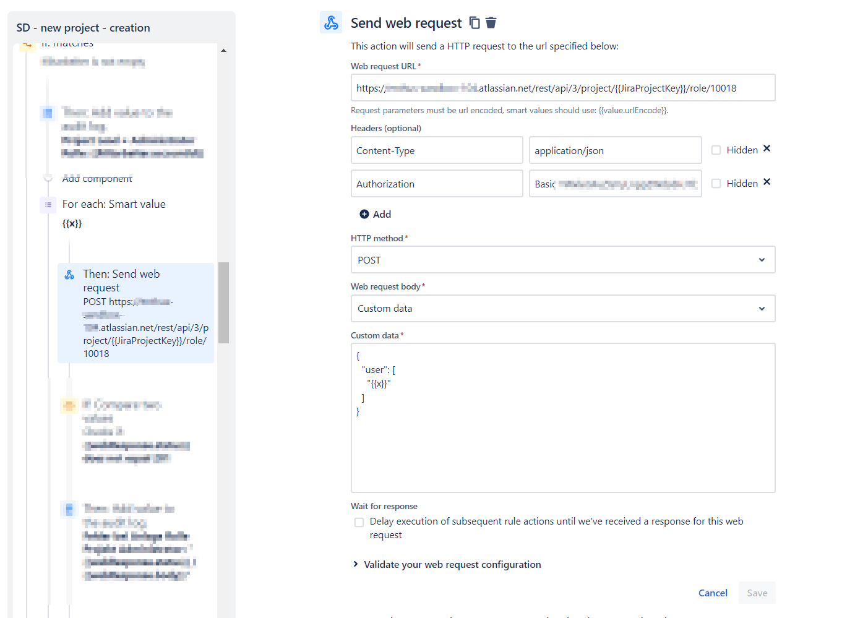Click the plus icon beside Add
The image size is (842, 618).
point(364,214)
